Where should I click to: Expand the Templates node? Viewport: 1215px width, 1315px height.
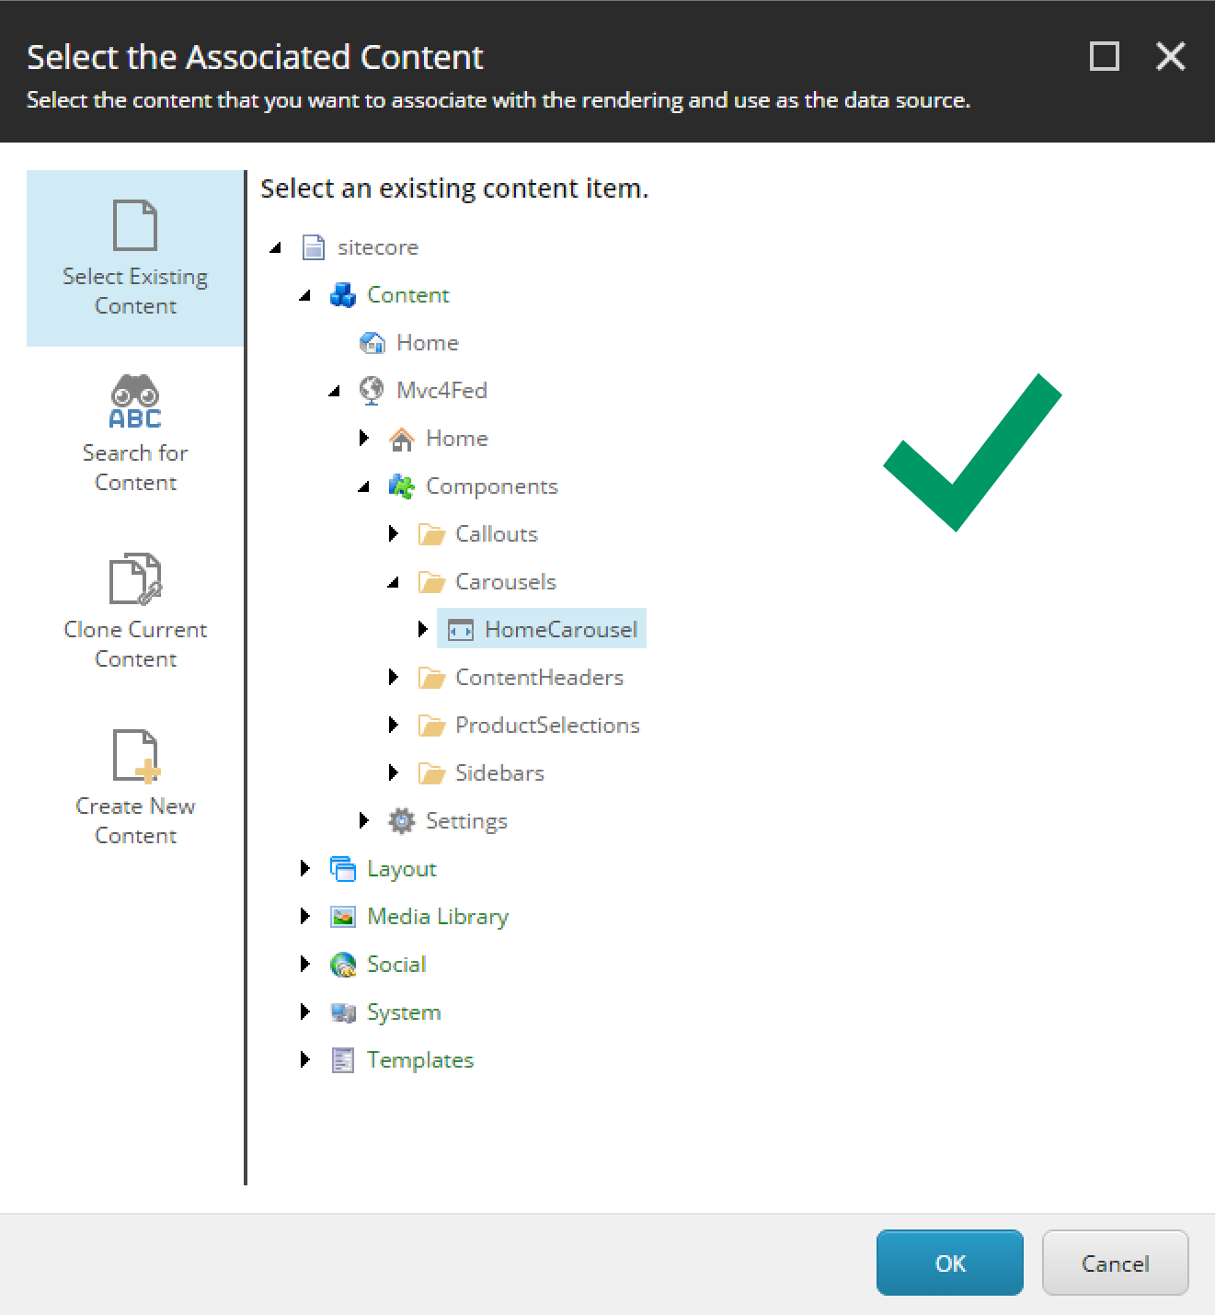(x=305, y=1059)
